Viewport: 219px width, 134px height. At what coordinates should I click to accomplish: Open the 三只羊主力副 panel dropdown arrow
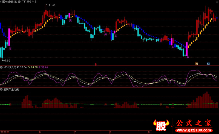[1, 89]
